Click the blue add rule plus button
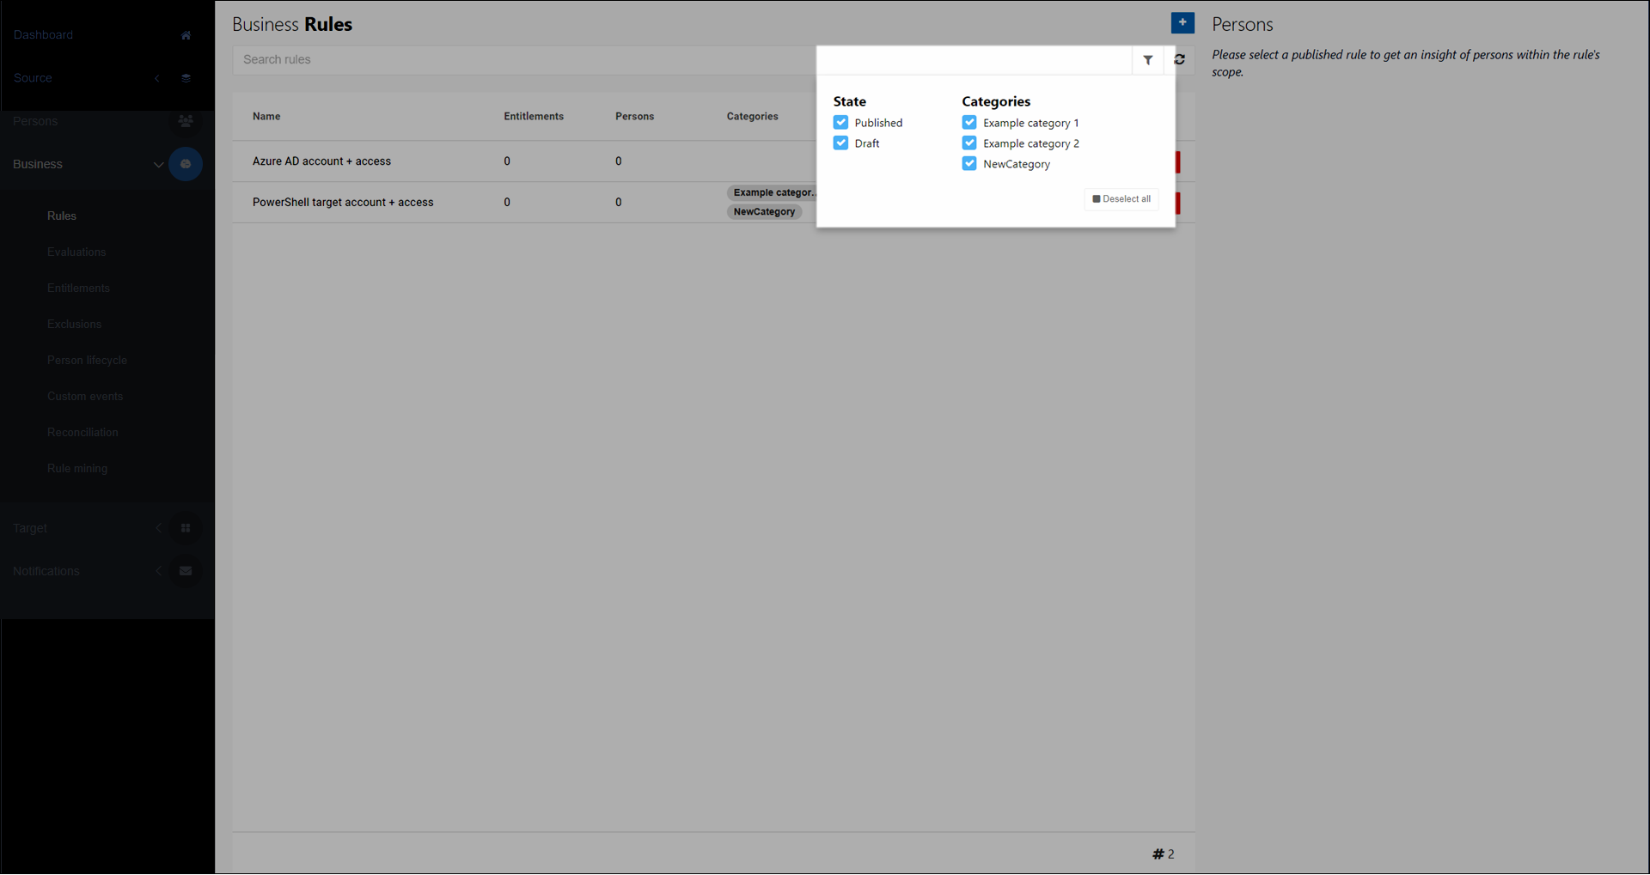The image size is (1650, 875). (1182, 23)
